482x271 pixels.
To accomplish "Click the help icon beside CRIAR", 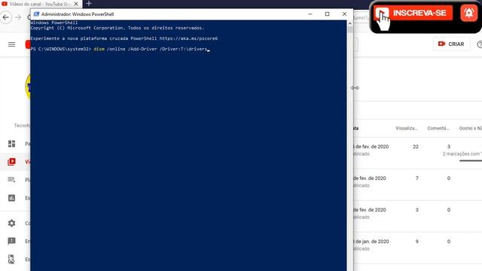I will point(480,44).
